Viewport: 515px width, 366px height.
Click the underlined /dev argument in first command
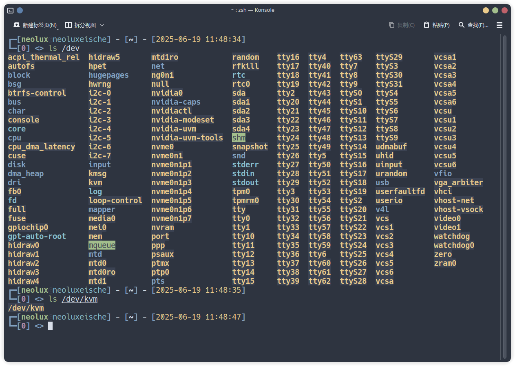pyautogui.click(x=71, y=48)
